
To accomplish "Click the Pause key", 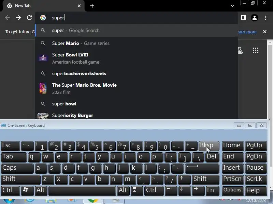I will coord(256,168).
